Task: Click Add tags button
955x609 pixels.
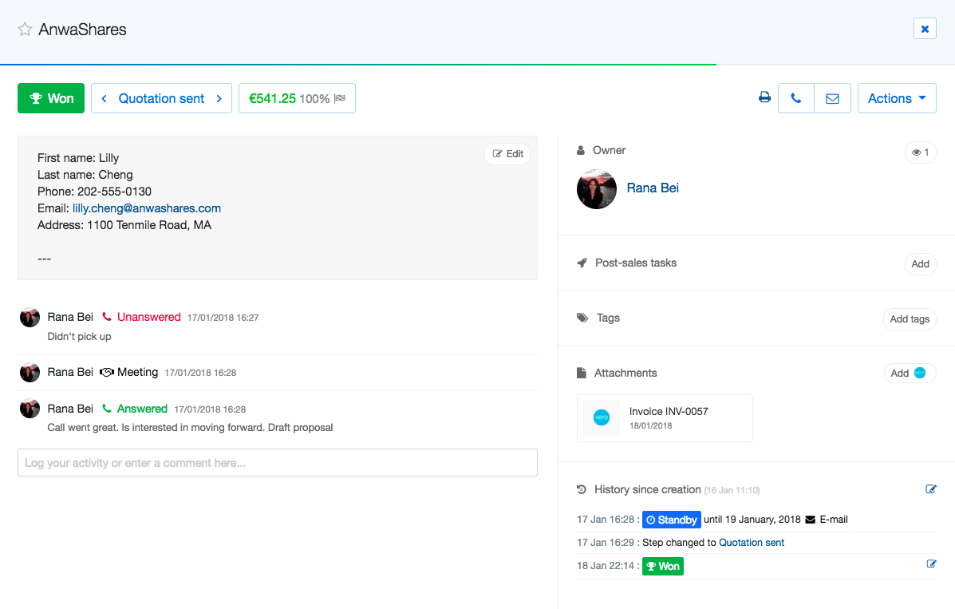Action: tap(909, 319)
